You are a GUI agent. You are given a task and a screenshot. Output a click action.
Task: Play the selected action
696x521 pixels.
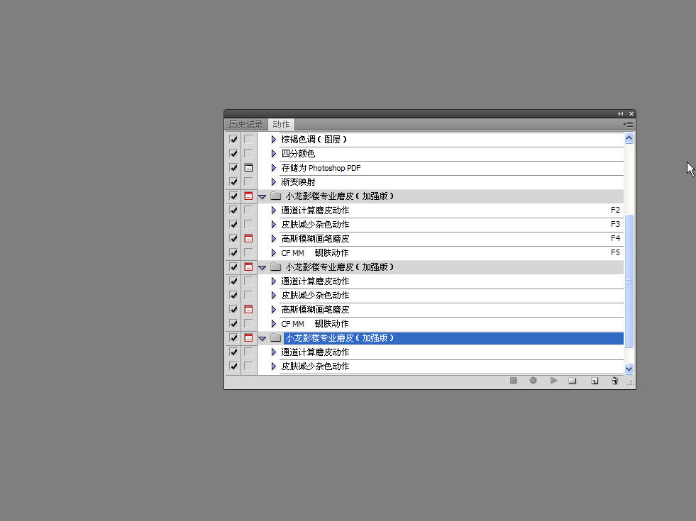pyautogui.click(x=553, y=381)
